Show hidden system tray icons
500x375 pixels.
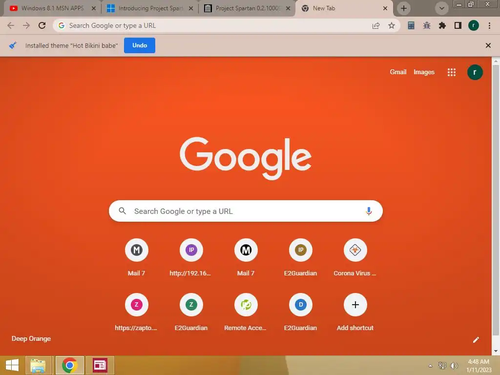[431, 366]
